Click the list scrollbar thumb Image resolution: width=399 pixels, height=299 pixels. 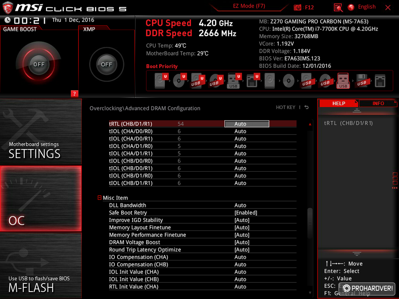point(310,223)
